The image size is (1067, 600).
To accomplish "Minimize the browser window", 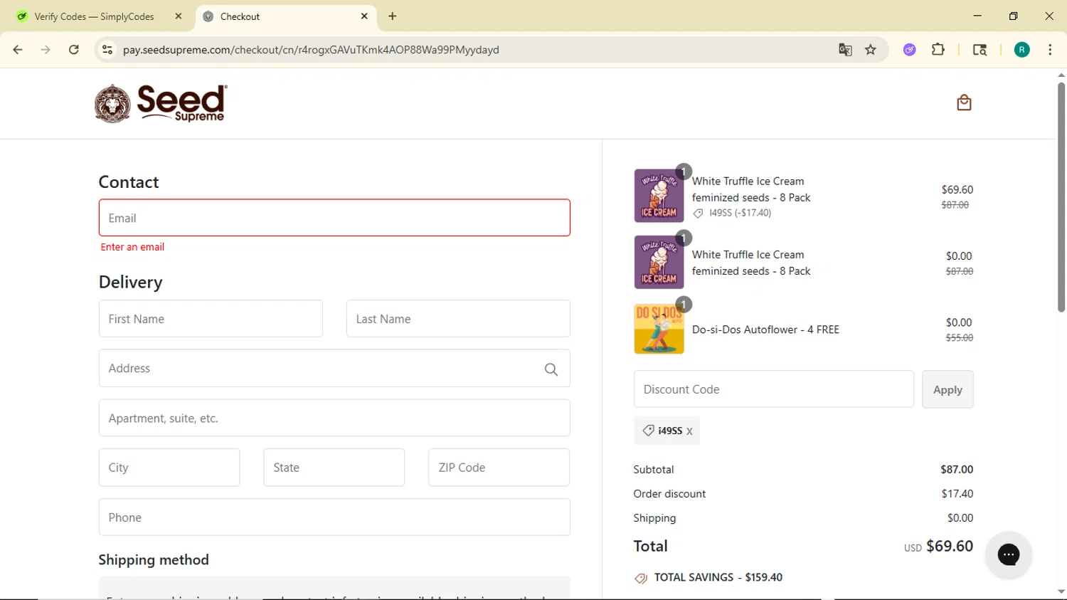I will [x=977, y=16].
